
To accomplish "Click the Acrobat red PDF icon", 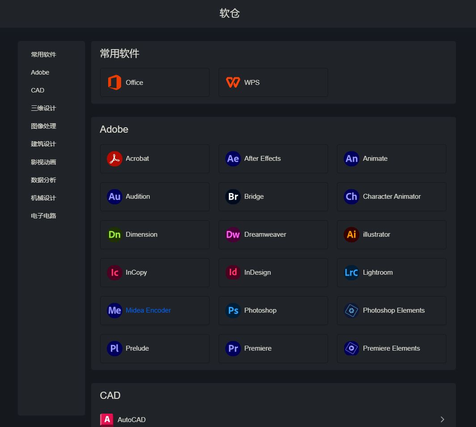I will point(114,159).
